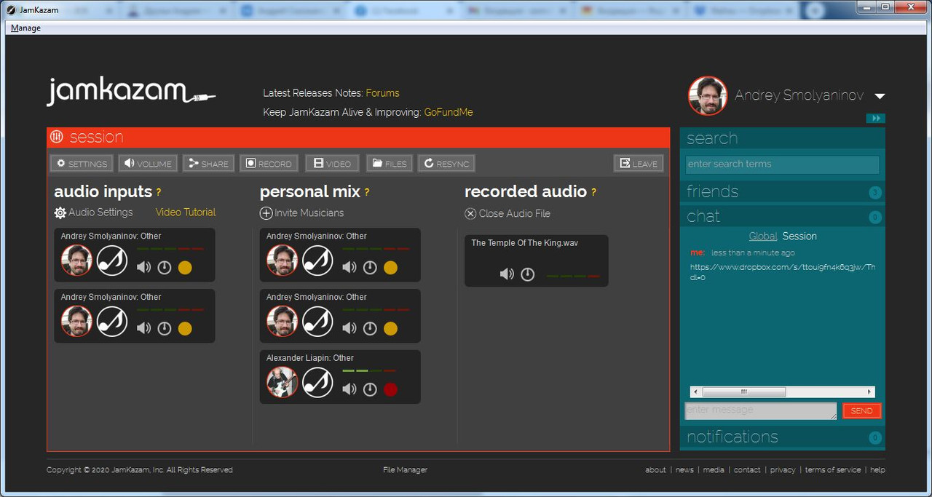Mute the lower Andrey track in audio inputs
Image resolution: width=932 pixels, height=497 pixels.
[x=144, y=328]
